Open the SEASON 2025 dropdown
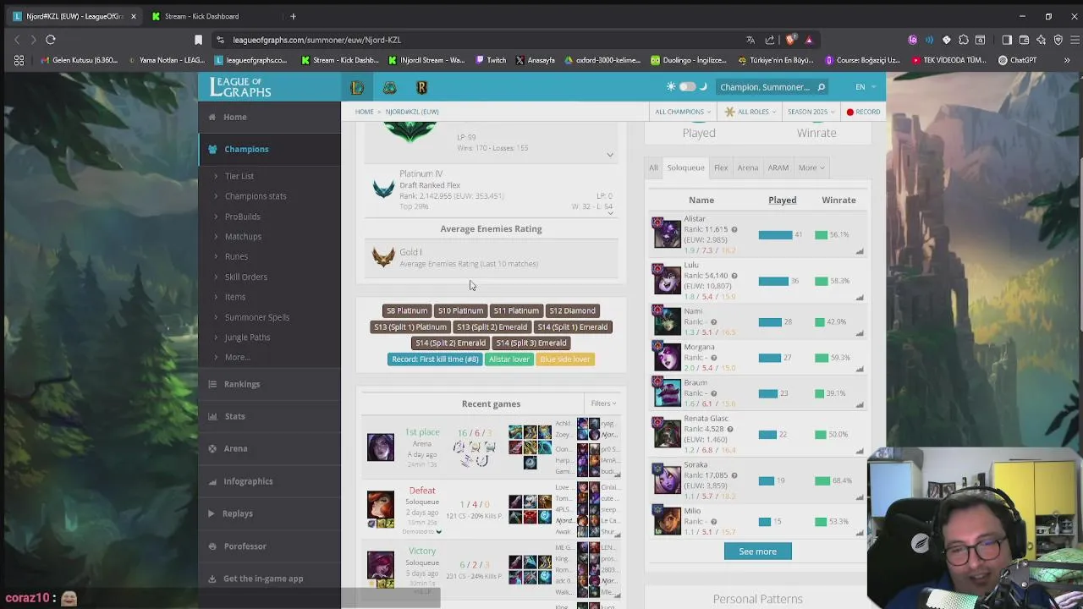 pyautogui.click(x=811, y=112)
